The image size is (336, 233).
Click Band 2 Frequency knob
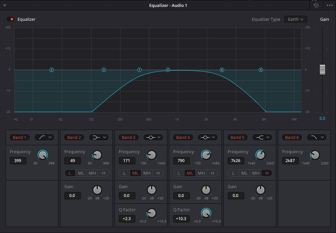(x=97, y=155)
